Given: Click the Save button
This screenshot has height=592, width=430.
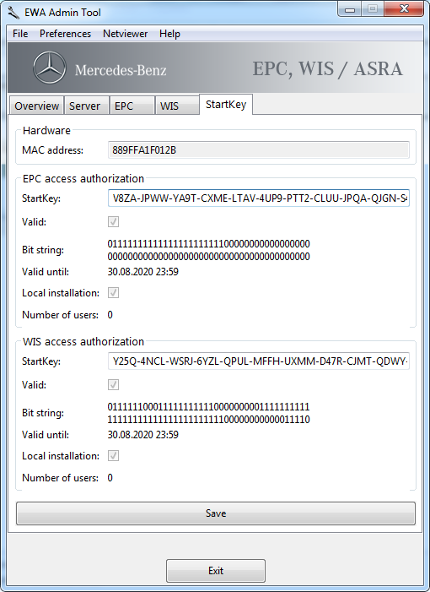Looking at the screenshot, I should [x=216, y=513].
